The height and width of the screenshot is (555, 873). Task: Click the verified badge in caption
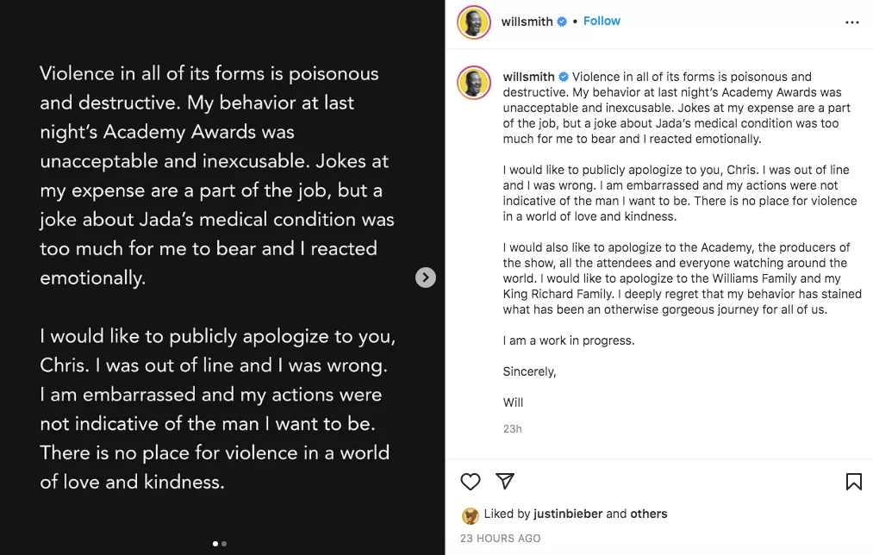point(564,77)
